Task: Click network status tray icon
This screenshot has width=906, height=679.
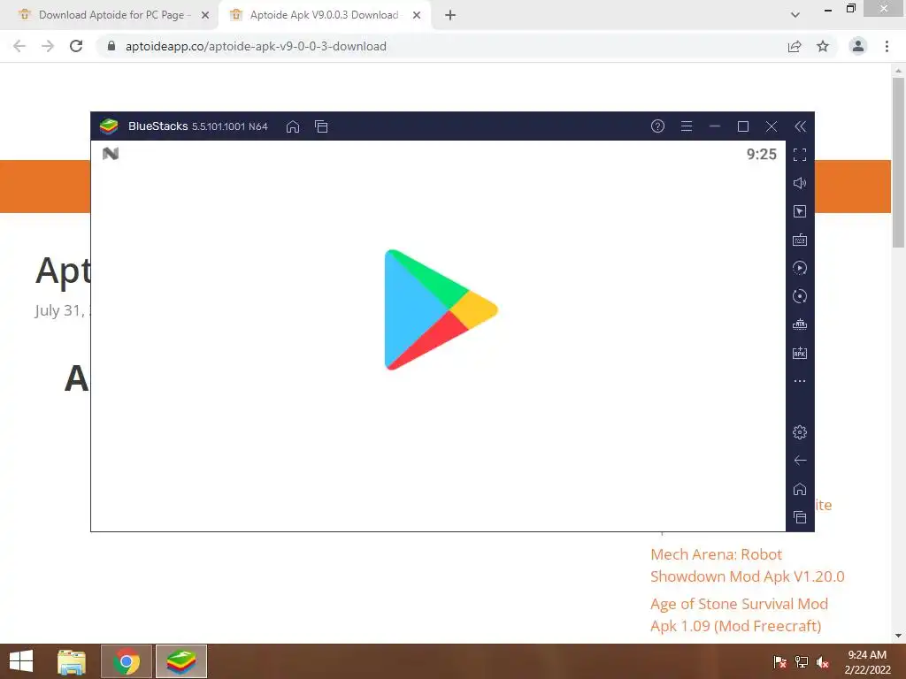Action: [x=801, y=662]
